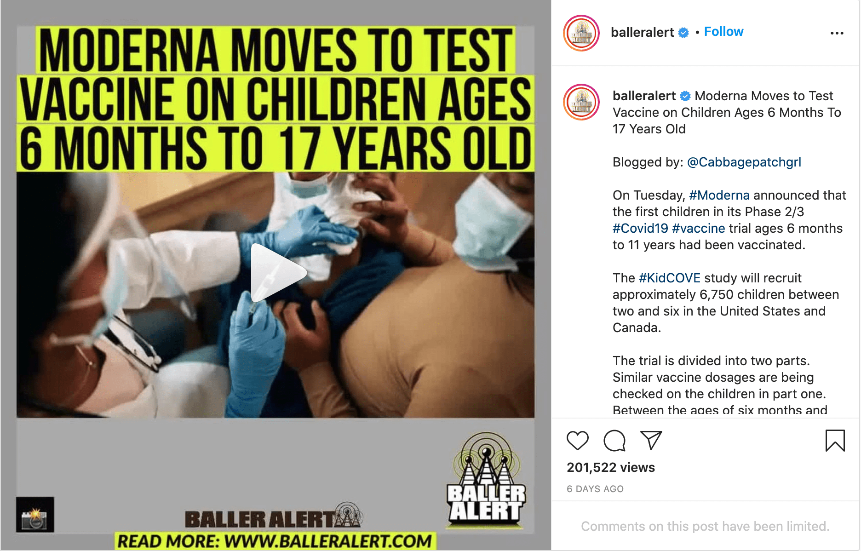Share post using the paper plane icon
Image resolution: width=861 pixels, height=551 pixels.
[x=651, y=440]
